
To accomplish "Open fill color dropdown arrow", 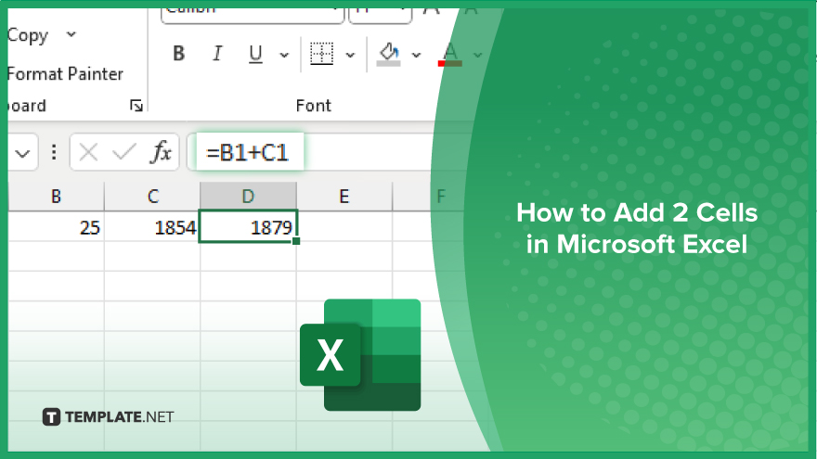I will coord(416,55).
